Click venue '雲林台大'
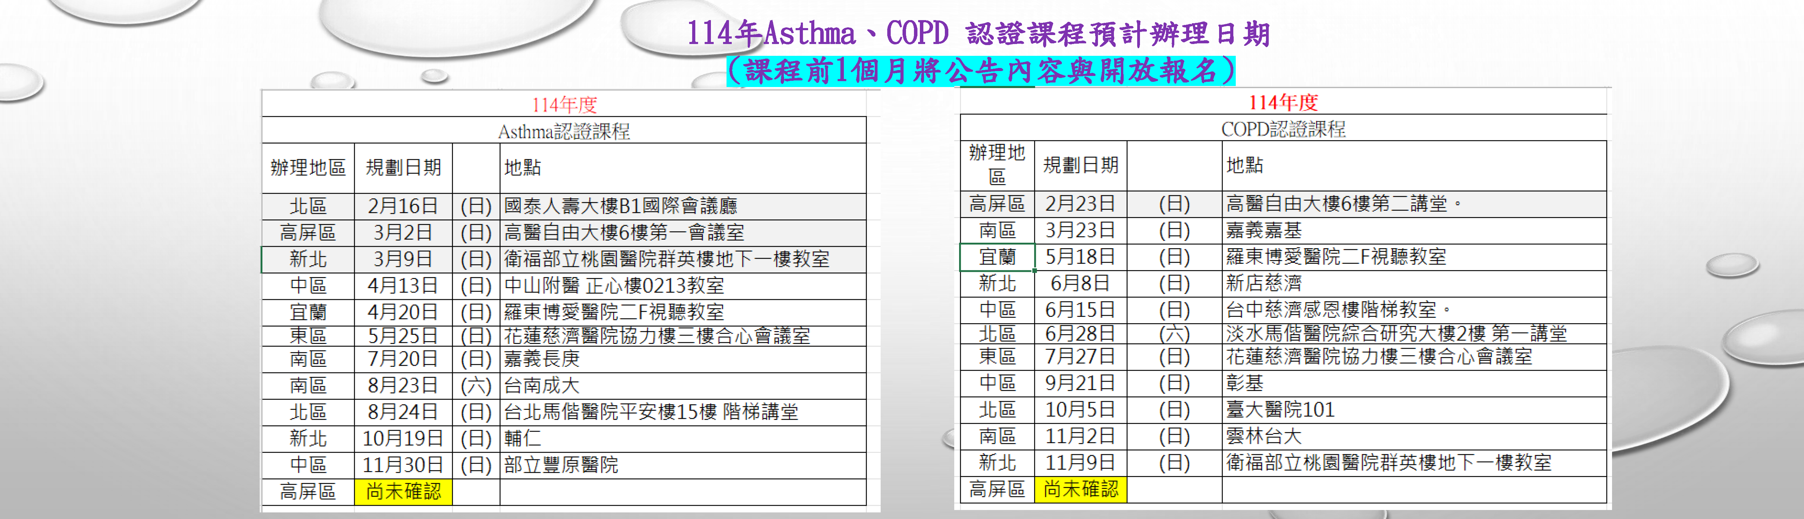 (x=1264, y=436)
